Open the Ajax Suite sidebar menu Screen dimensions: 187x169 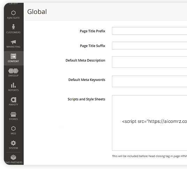tap(14, 15)
